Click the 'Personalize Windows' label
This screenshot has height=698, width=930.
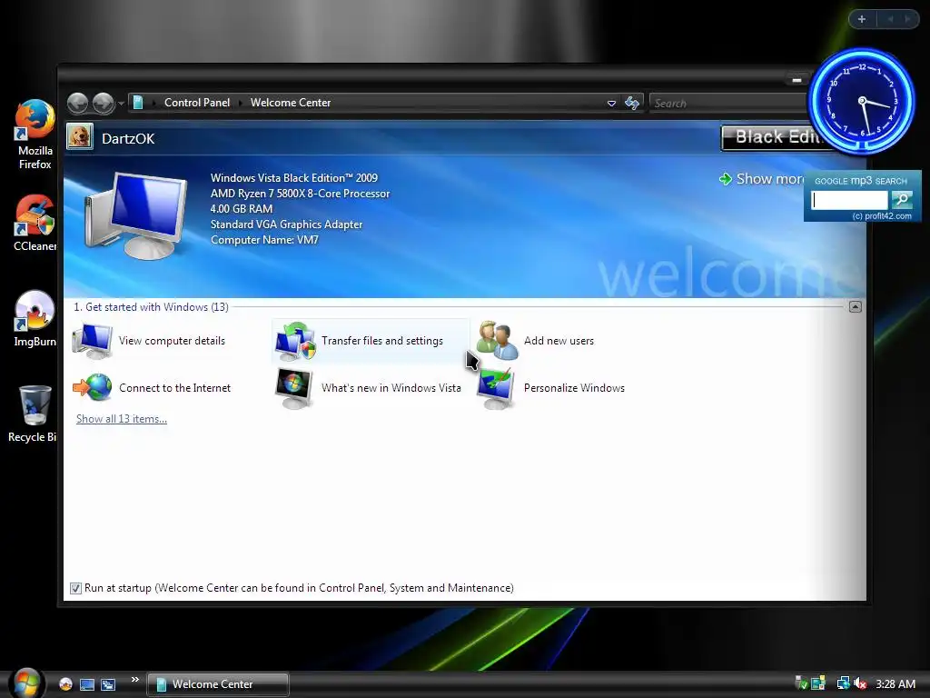pos(574,388)
